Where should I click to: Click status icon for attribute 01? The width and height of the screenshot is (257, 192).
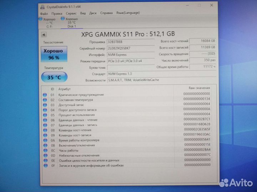point(45,95)
